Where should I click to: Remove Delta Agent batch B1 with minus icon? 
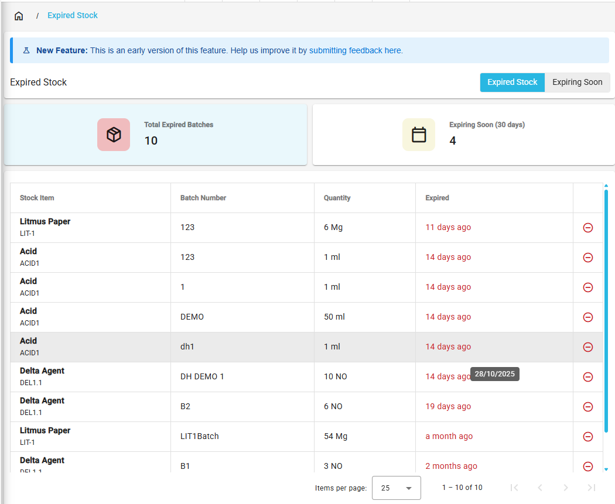click(x=588, y=467)
